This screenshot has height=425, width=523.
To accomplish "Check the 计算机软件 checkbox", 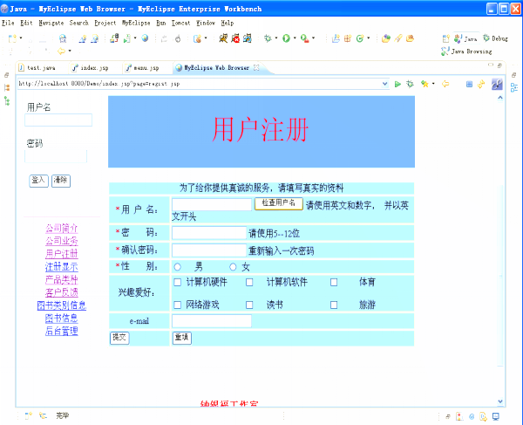I will [x=249, y=283].
